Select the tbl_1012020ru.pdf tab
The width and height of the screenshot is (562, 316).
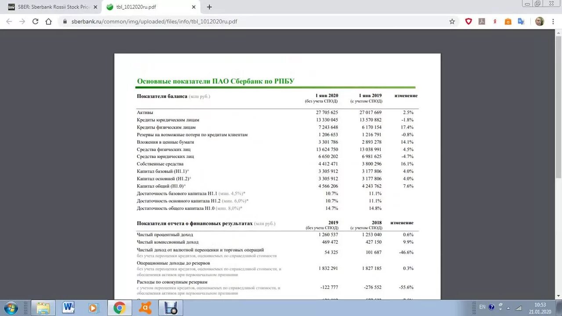tap(151, 7)
